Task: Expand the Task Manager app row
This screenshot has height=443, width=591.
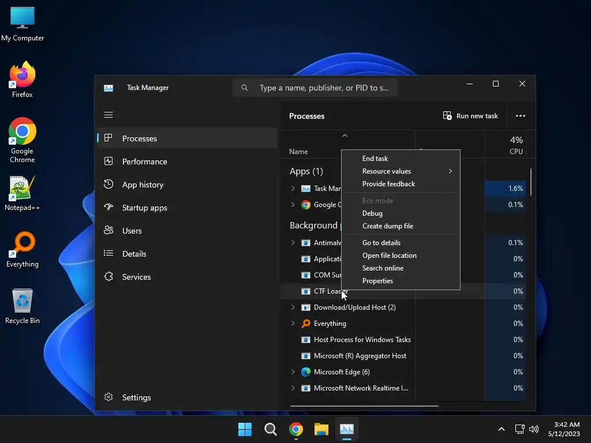Action: pyautogui.click(x=293, y=189)
